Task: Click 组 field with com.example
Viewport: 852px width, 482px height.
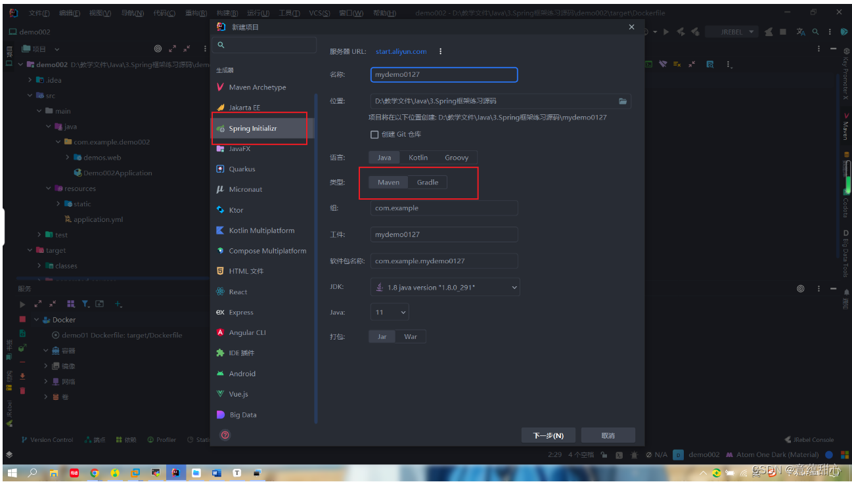Action: [x=444, y=208]
